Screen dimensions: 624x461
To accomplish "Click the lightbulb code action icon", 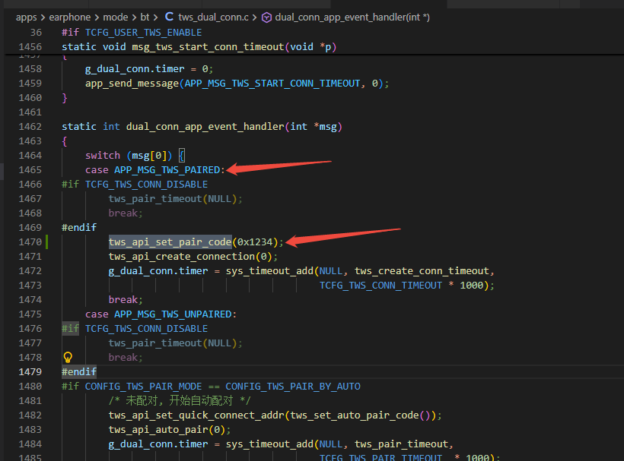I will click(x=68, y=358).
